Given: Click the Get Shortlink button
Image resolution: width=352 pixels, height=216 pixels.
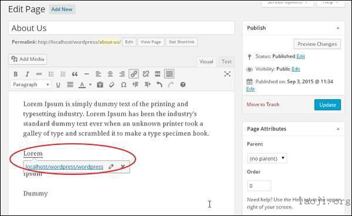Looking at the screenshot, I should 182,42.
